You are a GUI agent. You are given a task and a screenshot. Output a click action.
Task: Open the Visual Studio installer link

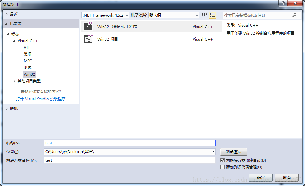coord(41,99)
